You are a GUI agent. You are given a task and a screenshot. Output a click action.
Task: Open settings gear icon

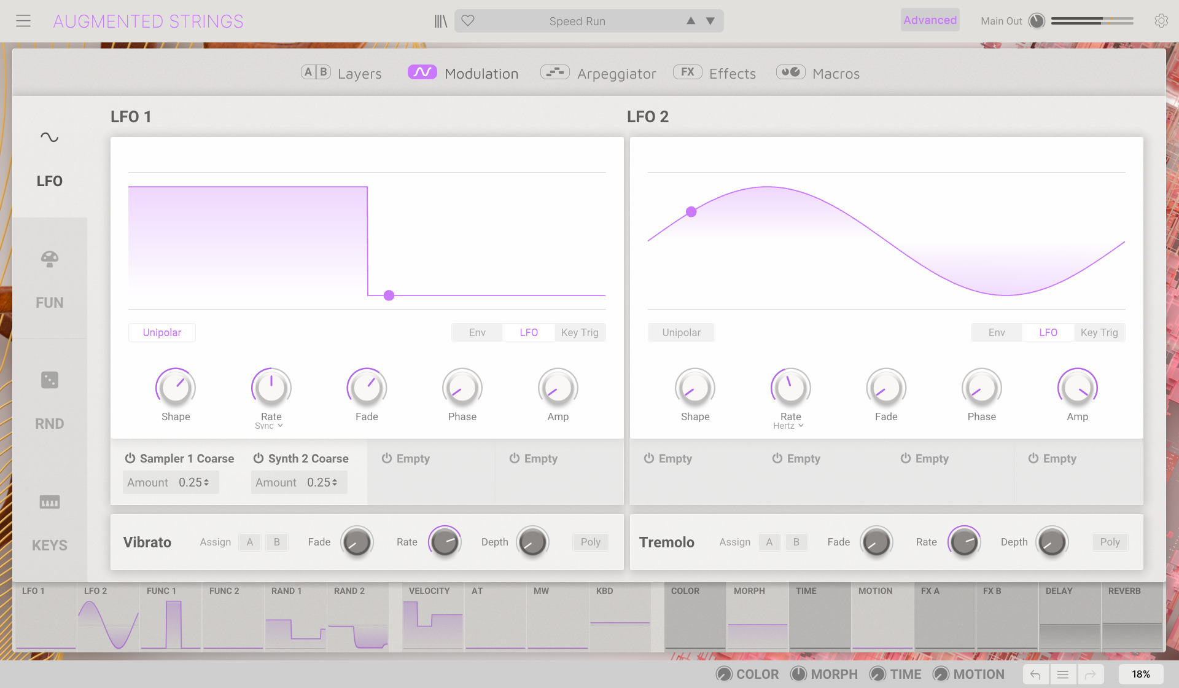1161,21
